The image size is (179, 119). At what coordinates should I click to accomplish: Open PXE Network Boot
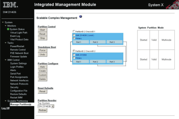click(x=19, y=53)
